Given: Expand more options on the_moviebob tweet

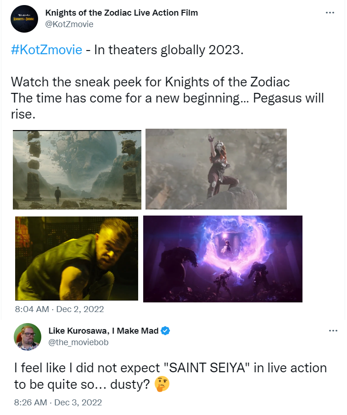Looking at the screenshot, I should [x=330, y=331].
